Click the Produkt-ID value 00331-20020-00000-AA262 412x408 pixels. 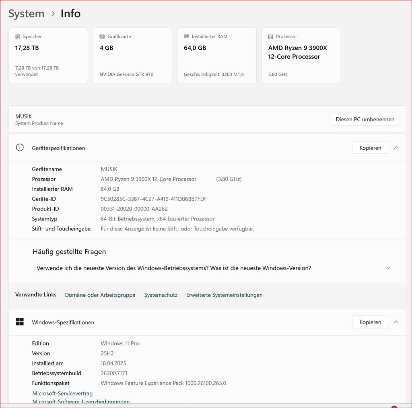134,209
